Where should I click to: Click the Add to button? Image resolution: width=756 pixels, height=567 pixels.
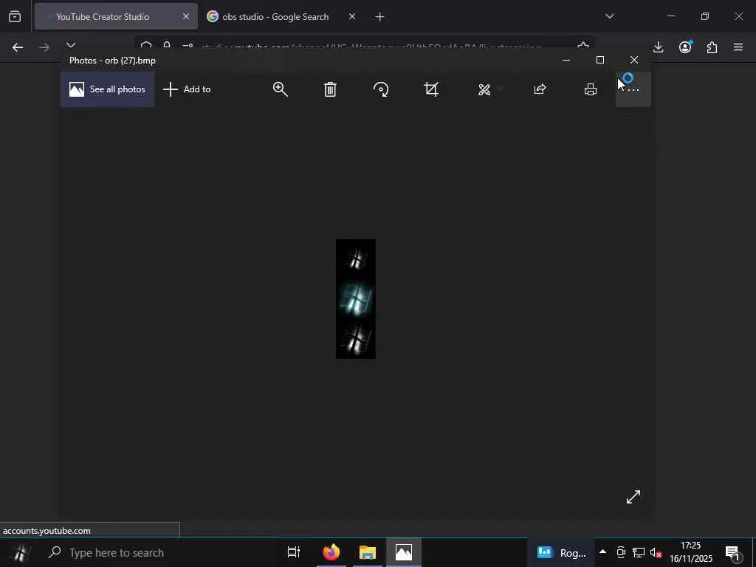click(187, 89)
